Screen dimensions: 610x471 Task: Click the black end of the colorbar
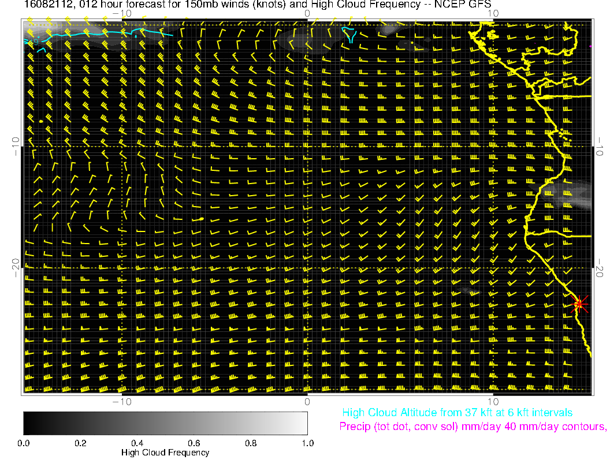(27, 423)
